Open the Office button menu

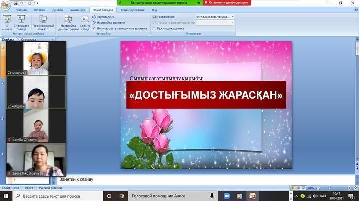click(x=5, y=5)
